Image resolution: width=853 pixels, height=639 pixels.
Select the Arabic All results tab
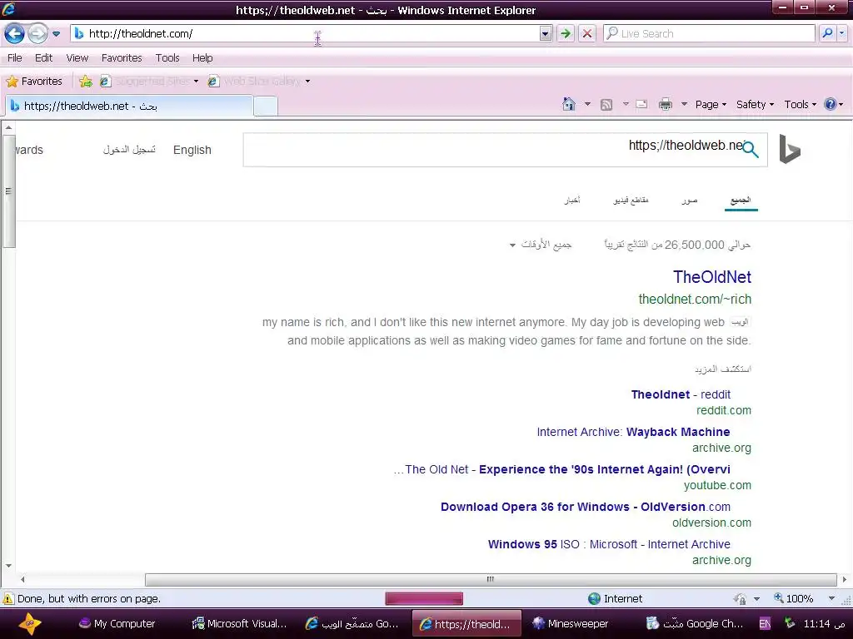[x=741, y=201]
